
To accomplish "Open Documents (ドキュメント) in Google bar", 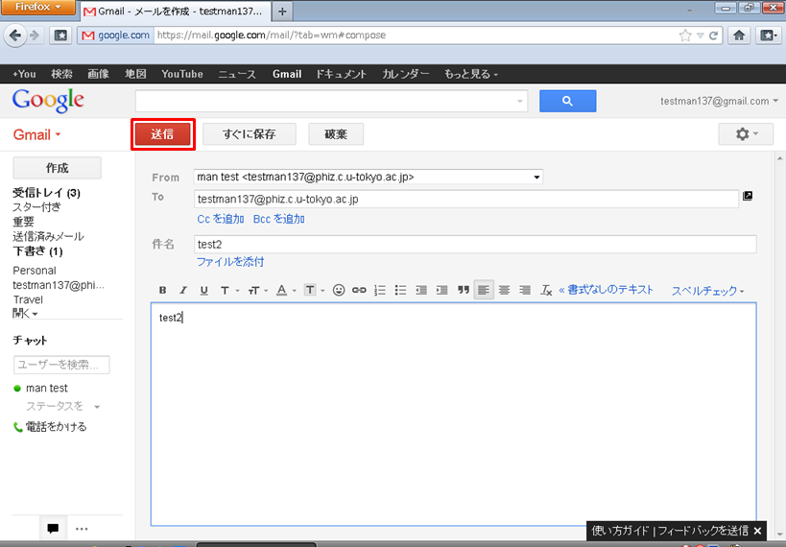I will (342, 74).
